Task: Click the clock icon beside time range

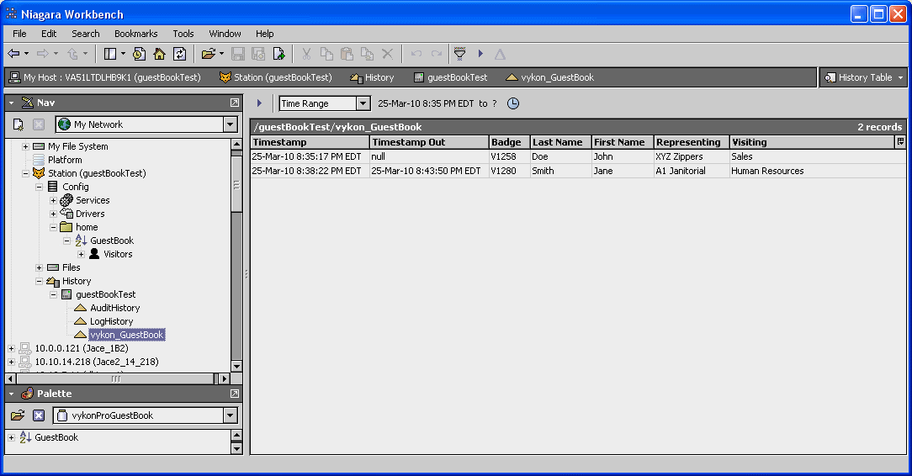Action: point(513,103)
